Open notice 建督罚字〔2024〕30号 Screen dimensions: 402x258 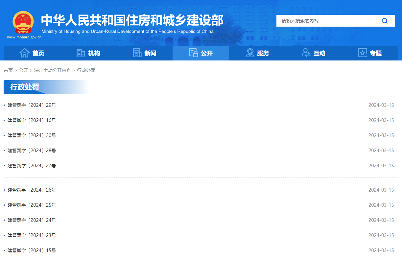[x=32, y=135]
